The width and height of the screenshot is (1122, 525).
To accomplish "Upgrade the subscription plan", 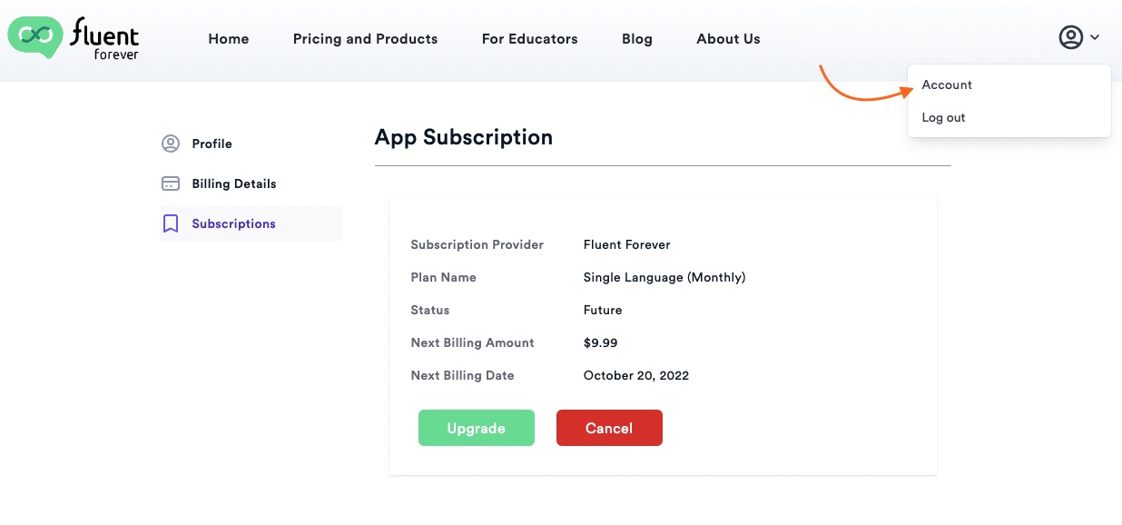I will 477,428.
